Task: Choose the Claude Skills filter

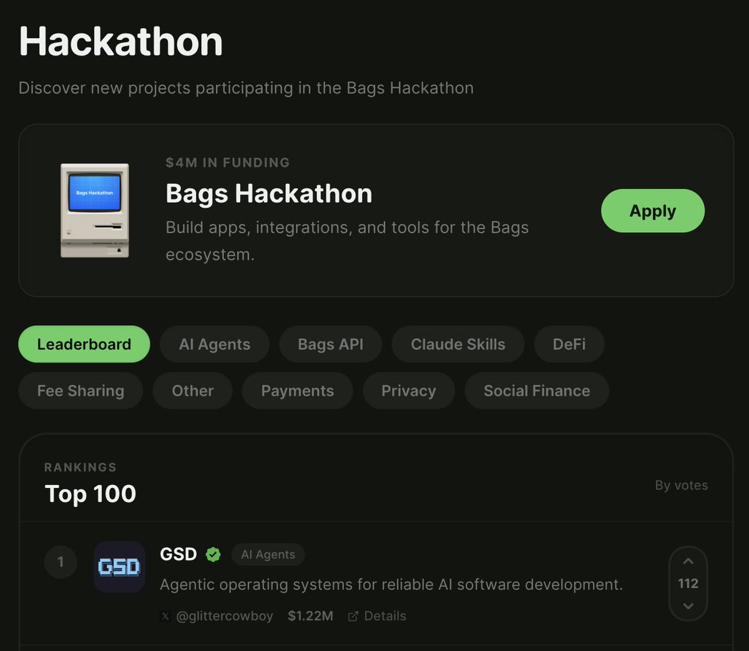Action: click(x=458, y=344)
